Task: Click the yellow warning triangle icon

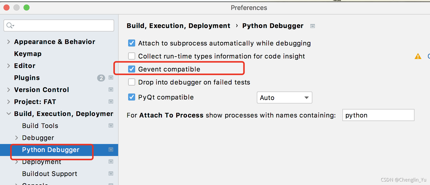Action: point(418,56)
